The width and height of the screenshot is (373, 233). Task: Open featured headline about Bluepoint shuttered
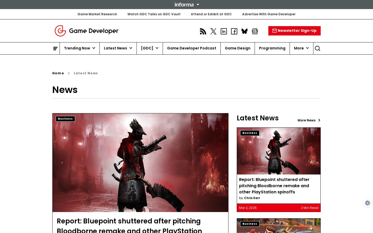129,225
